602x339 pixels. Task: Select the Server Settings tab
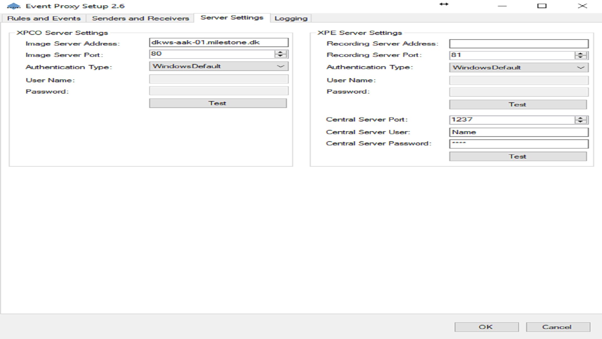tap(232, 18)
